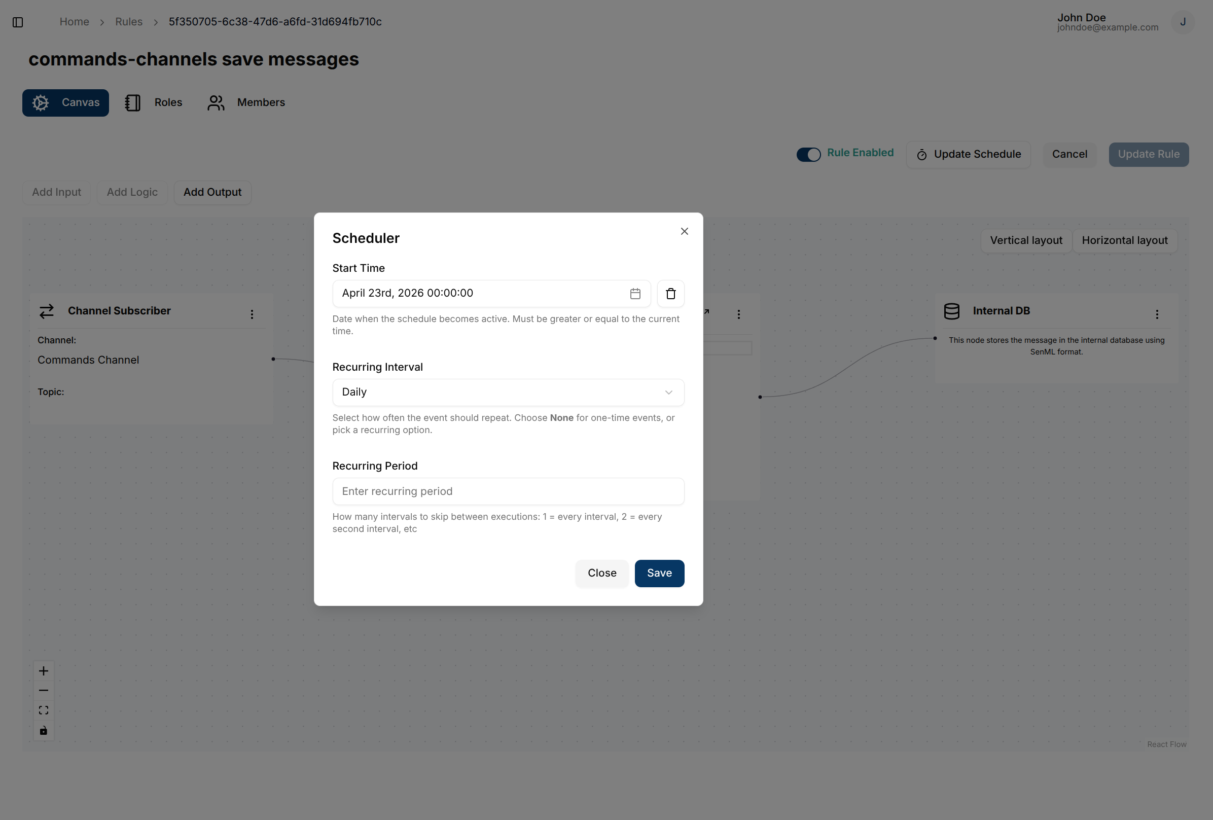The width and height of the screenshot is (1213, 820).
Task: Click the Channel Subscriber arrows icon
Action: tap(47, 311)
